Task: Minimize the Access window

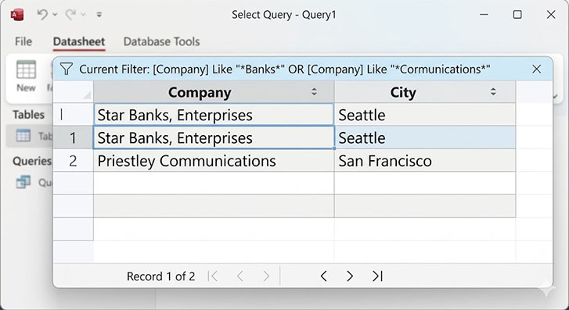Action: [x=484, y=15]
